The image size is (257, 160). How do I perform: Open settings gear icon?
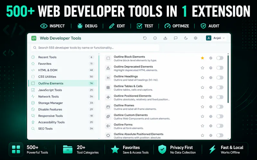(195, 38)
